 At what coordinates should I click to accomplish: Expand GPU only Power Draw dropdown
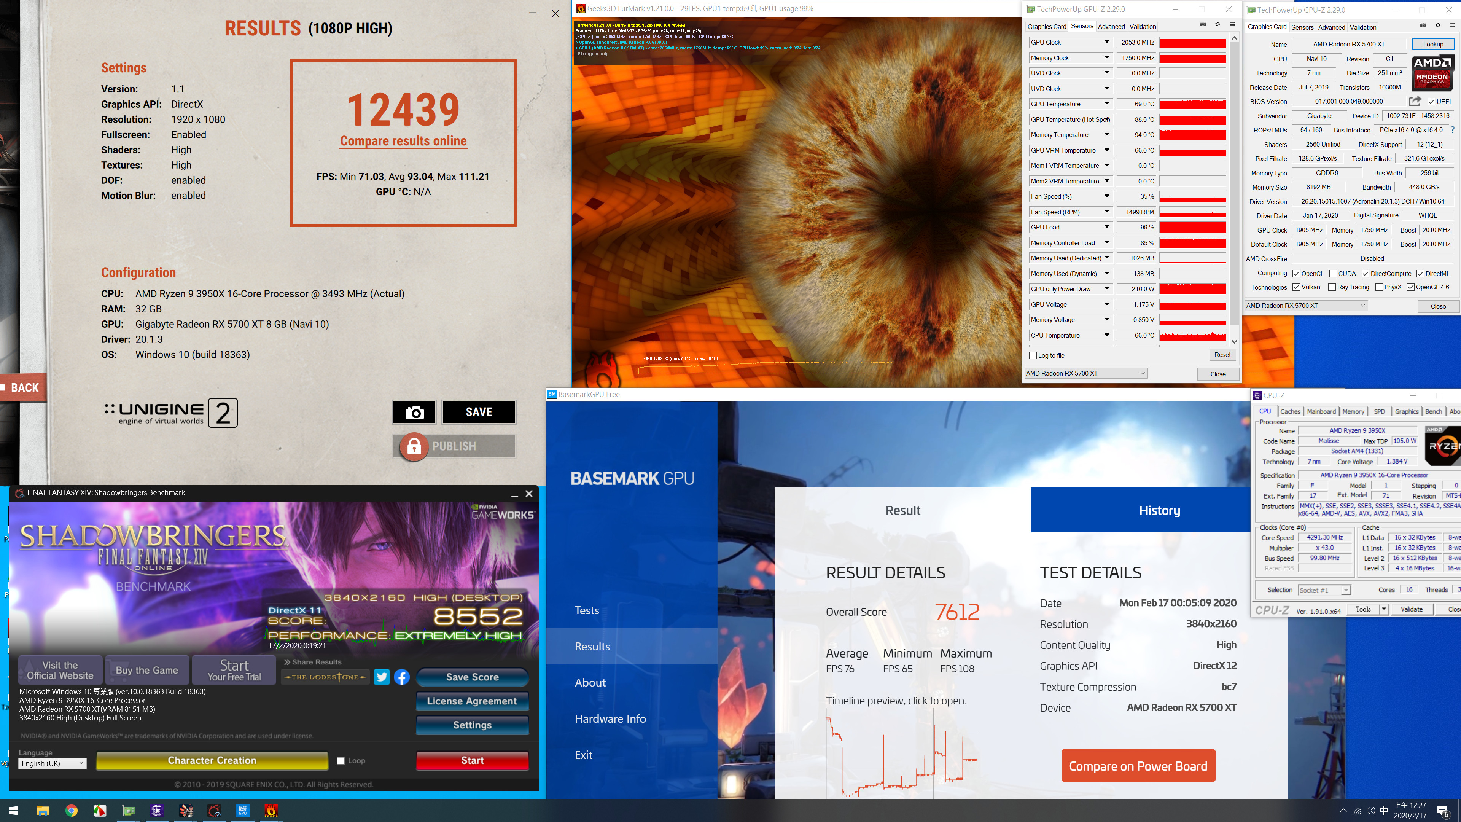click(x=1106, y=289)
